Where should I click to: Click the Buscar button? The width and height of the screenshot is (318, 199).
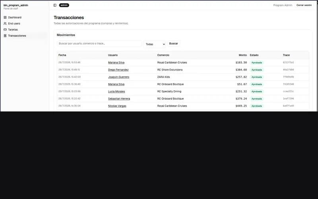[x=173, y=43]
